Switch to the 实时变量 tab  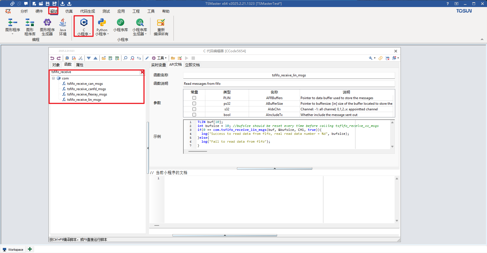tap(159, 65)
